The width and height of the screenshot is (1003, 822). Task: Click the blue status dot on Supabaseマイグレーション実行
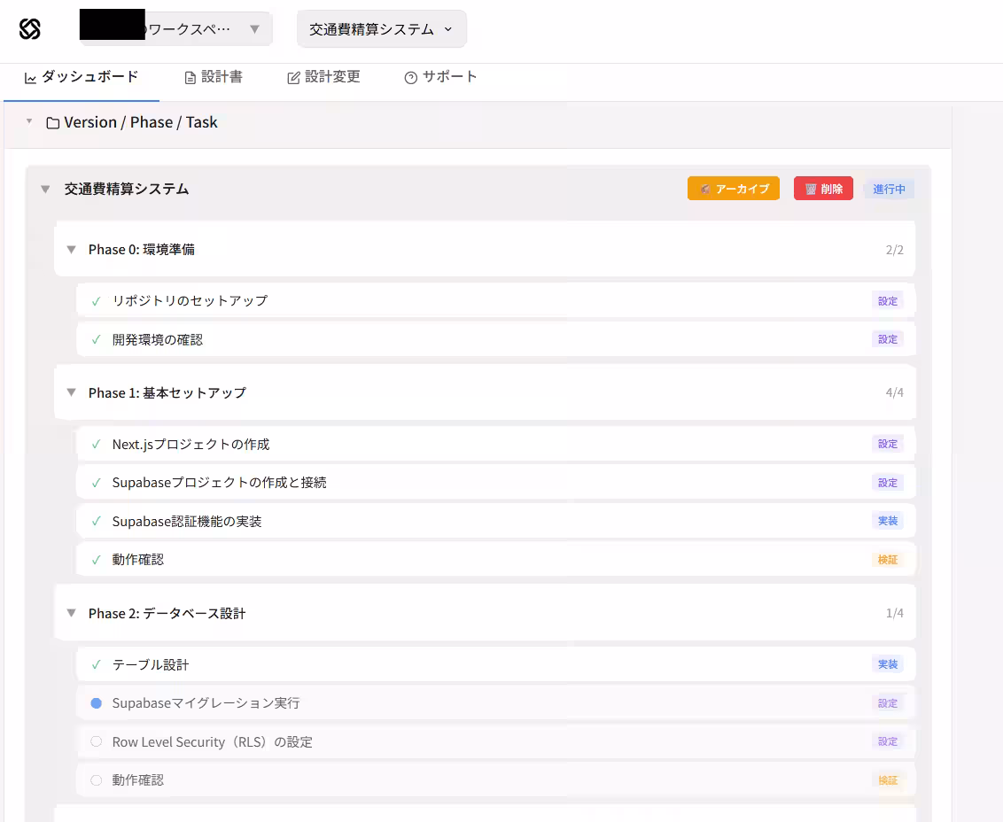click(x=96, y=702)
